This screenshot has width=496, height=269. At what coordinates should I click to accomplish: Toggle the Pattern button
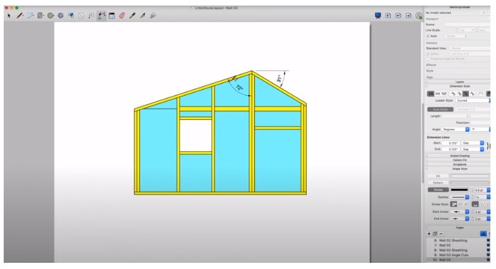pyautogui.click(x=438, y=183)
